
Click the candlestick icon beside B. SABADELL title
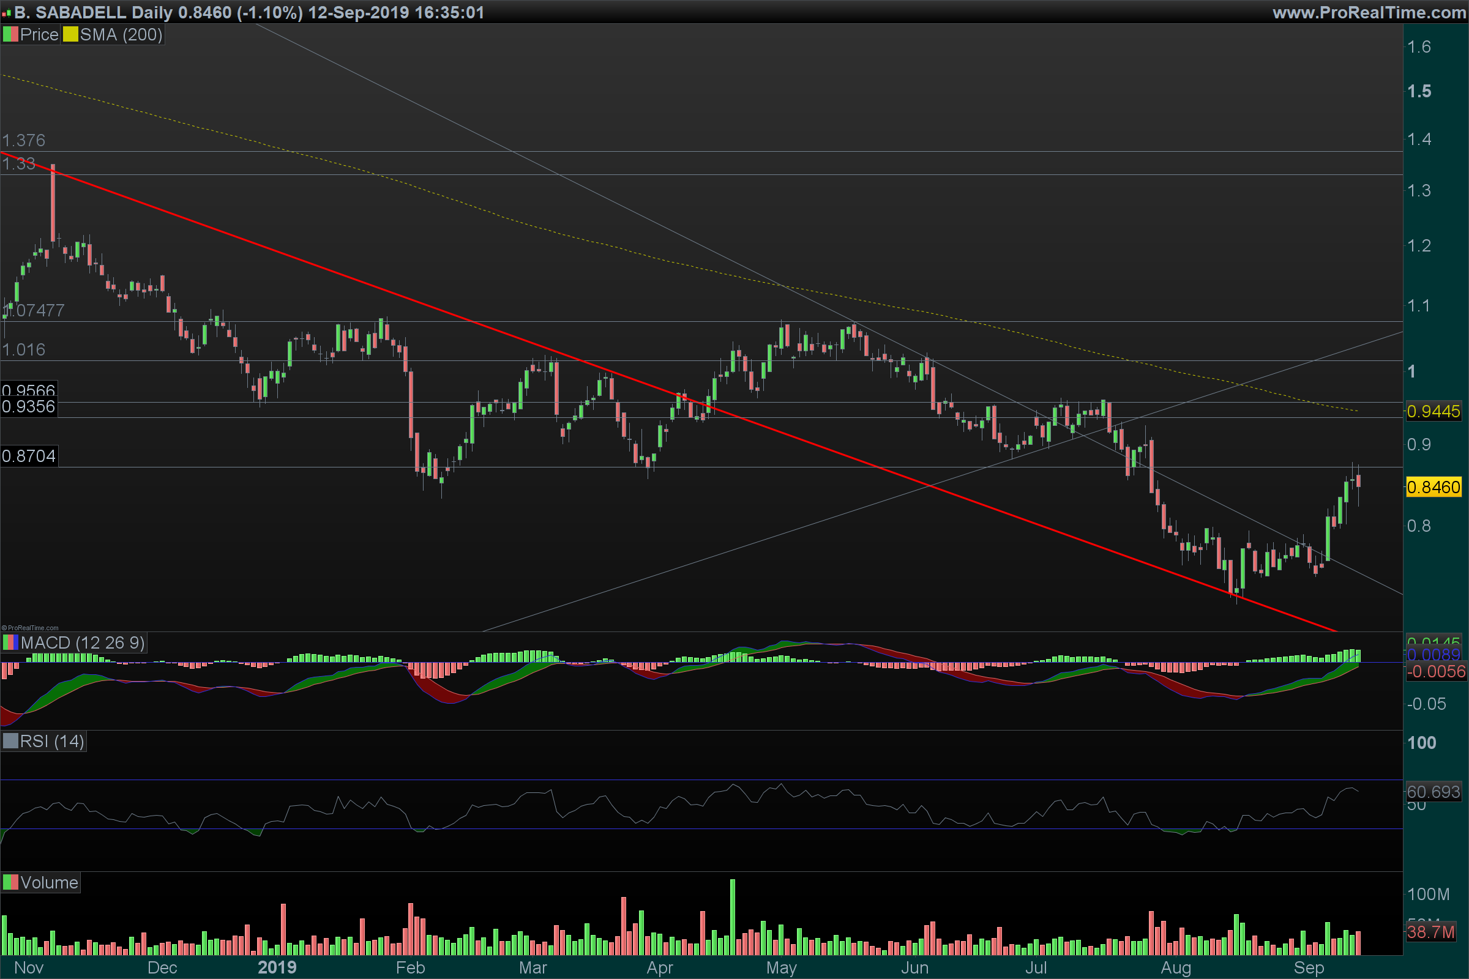[7, 13]
